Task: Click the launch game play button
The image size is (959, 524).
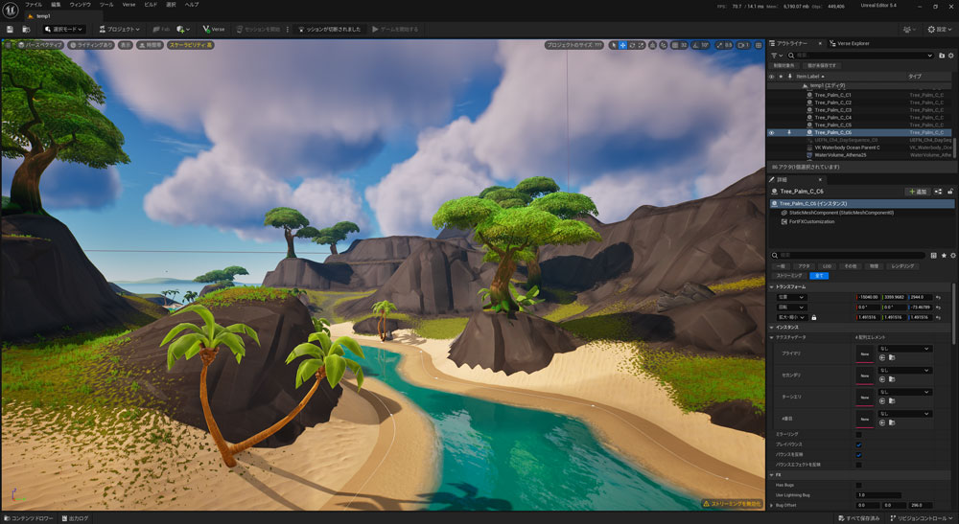Action: [x=395, y=30]
